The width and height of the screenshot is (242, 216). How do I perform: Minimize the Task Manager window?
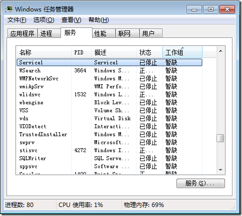coord(194,9)
